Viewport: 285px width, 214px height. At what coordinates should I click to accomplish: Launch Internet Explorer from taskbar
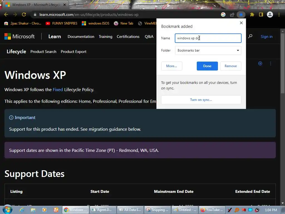22,210
